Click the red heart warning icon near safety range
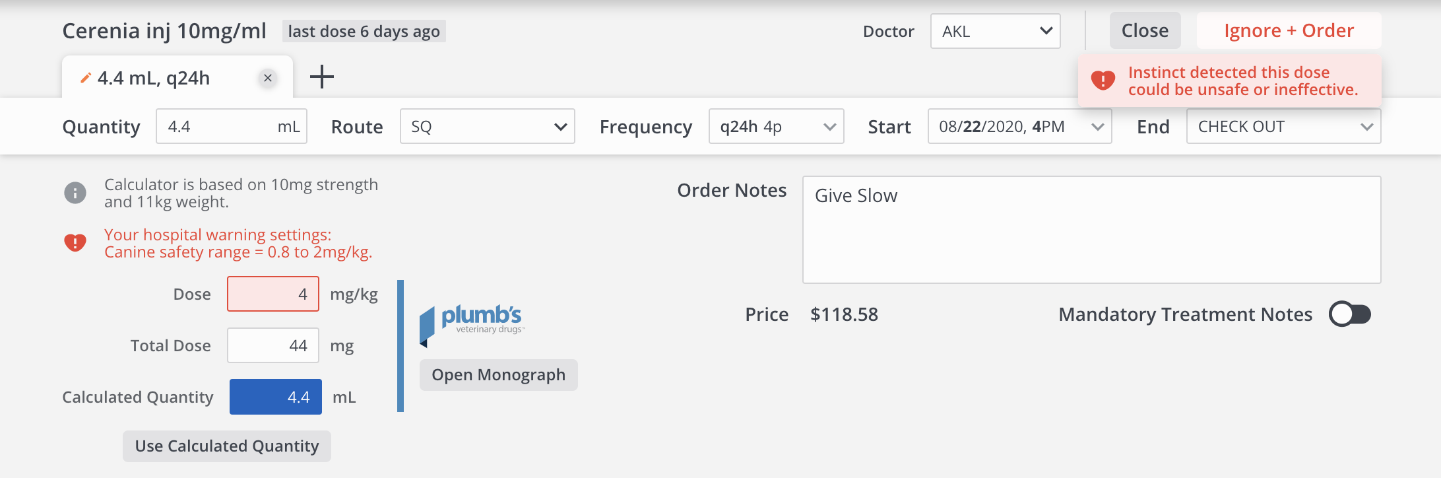 (x=75, y=243)
